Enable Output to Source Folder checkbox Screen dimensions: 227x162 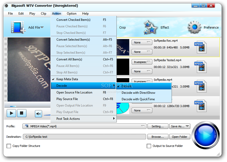(149, 146)
